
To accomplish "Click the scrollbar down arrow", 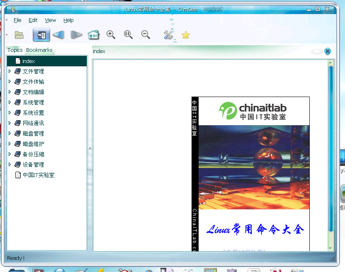I will tap(330, 248).
